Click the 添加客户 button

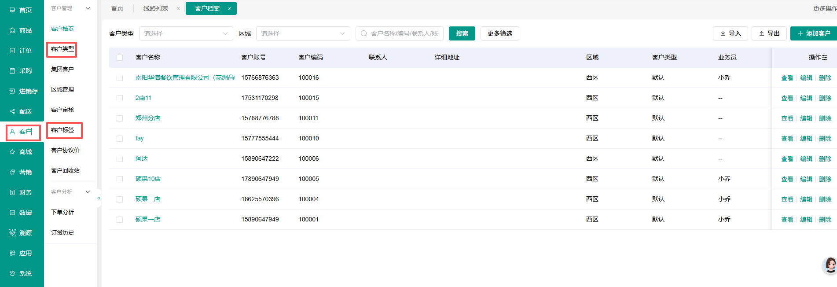pos(814,33)
